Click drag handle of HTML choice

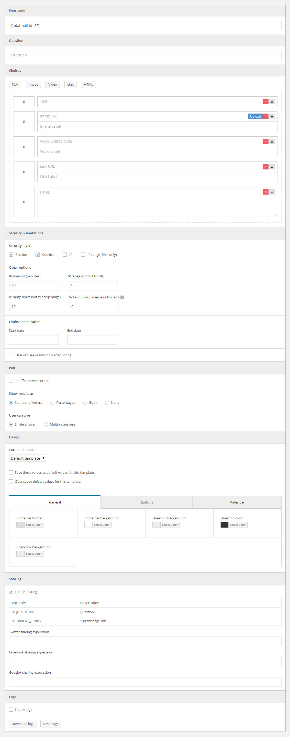click(x=272, y=192)
